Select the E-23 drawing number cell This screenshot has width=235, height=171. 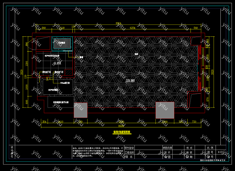[x=220, y=152]
